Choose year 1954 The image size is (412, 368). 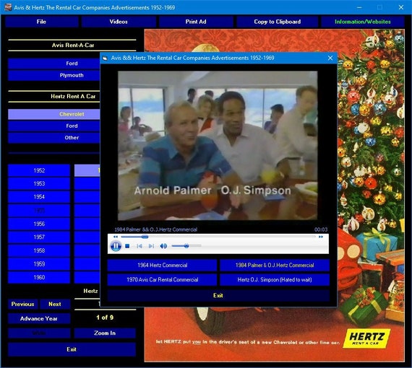tap(39, 197)
